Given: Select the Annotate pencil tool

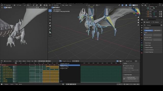Looking at the screenshot, I should pyautogui.click(x=50, y=29).
